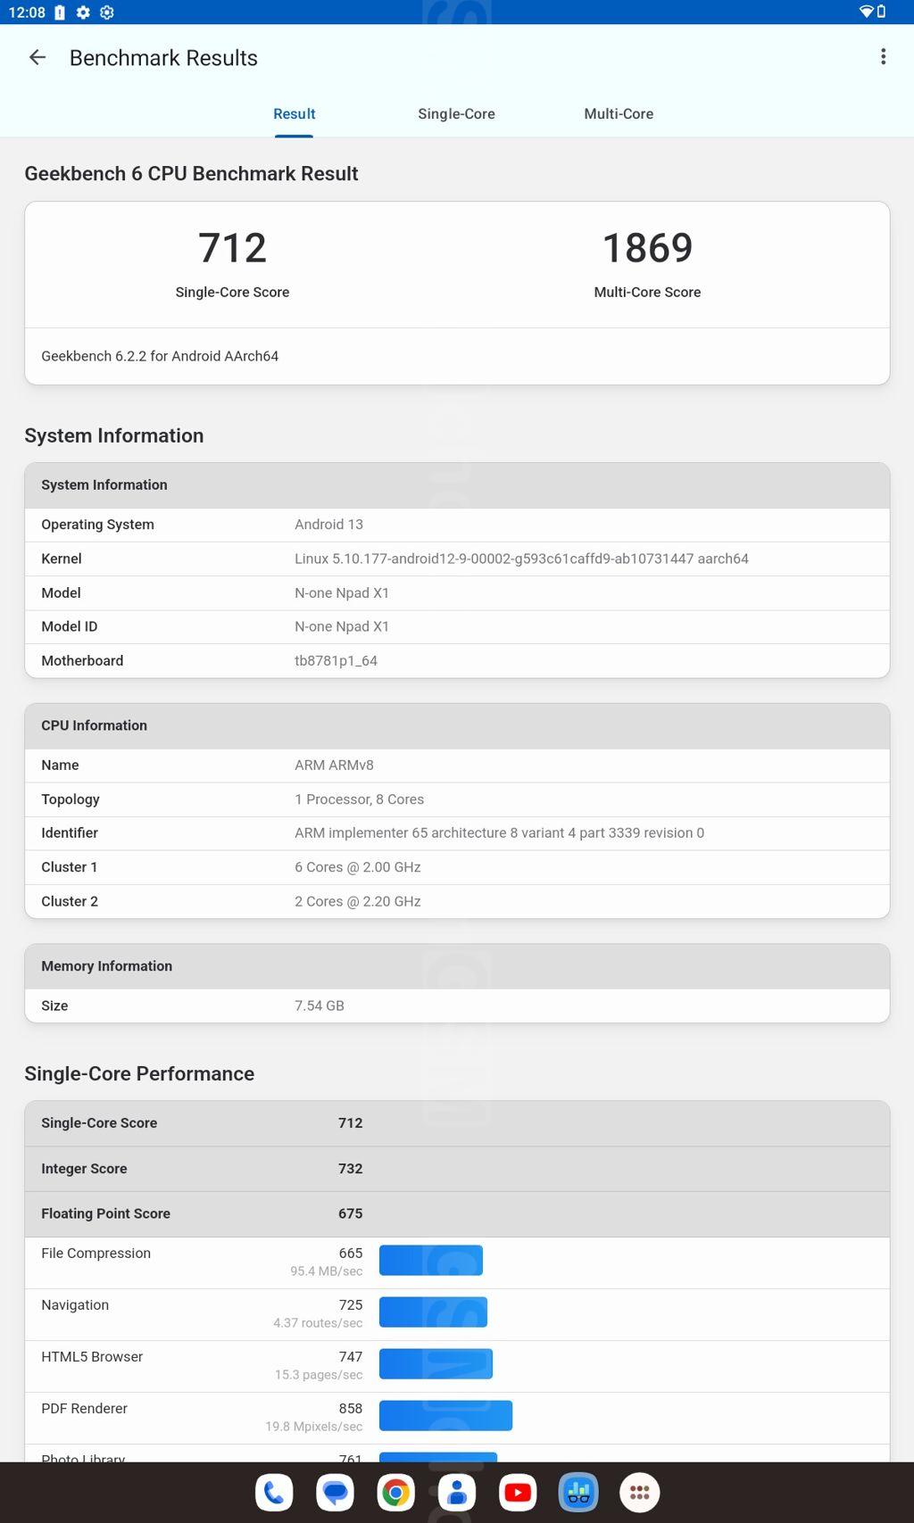914x1523 pixels.
Task: Launch YouTube from the dock
Action: pos(518,1492)
